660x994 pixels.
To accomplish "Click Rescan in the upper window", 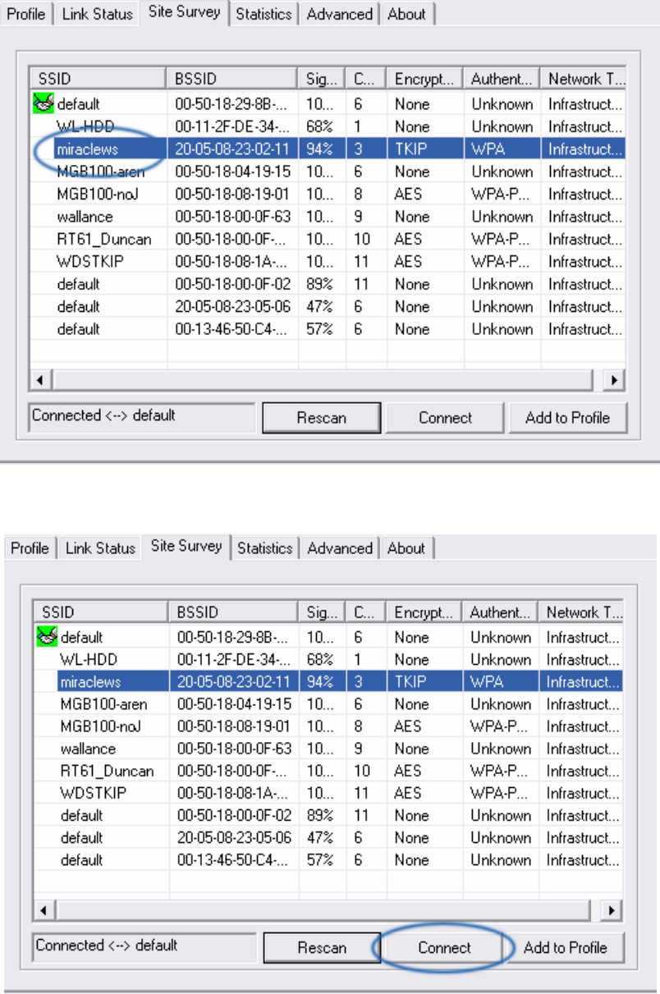I will (x=322, y=418).
